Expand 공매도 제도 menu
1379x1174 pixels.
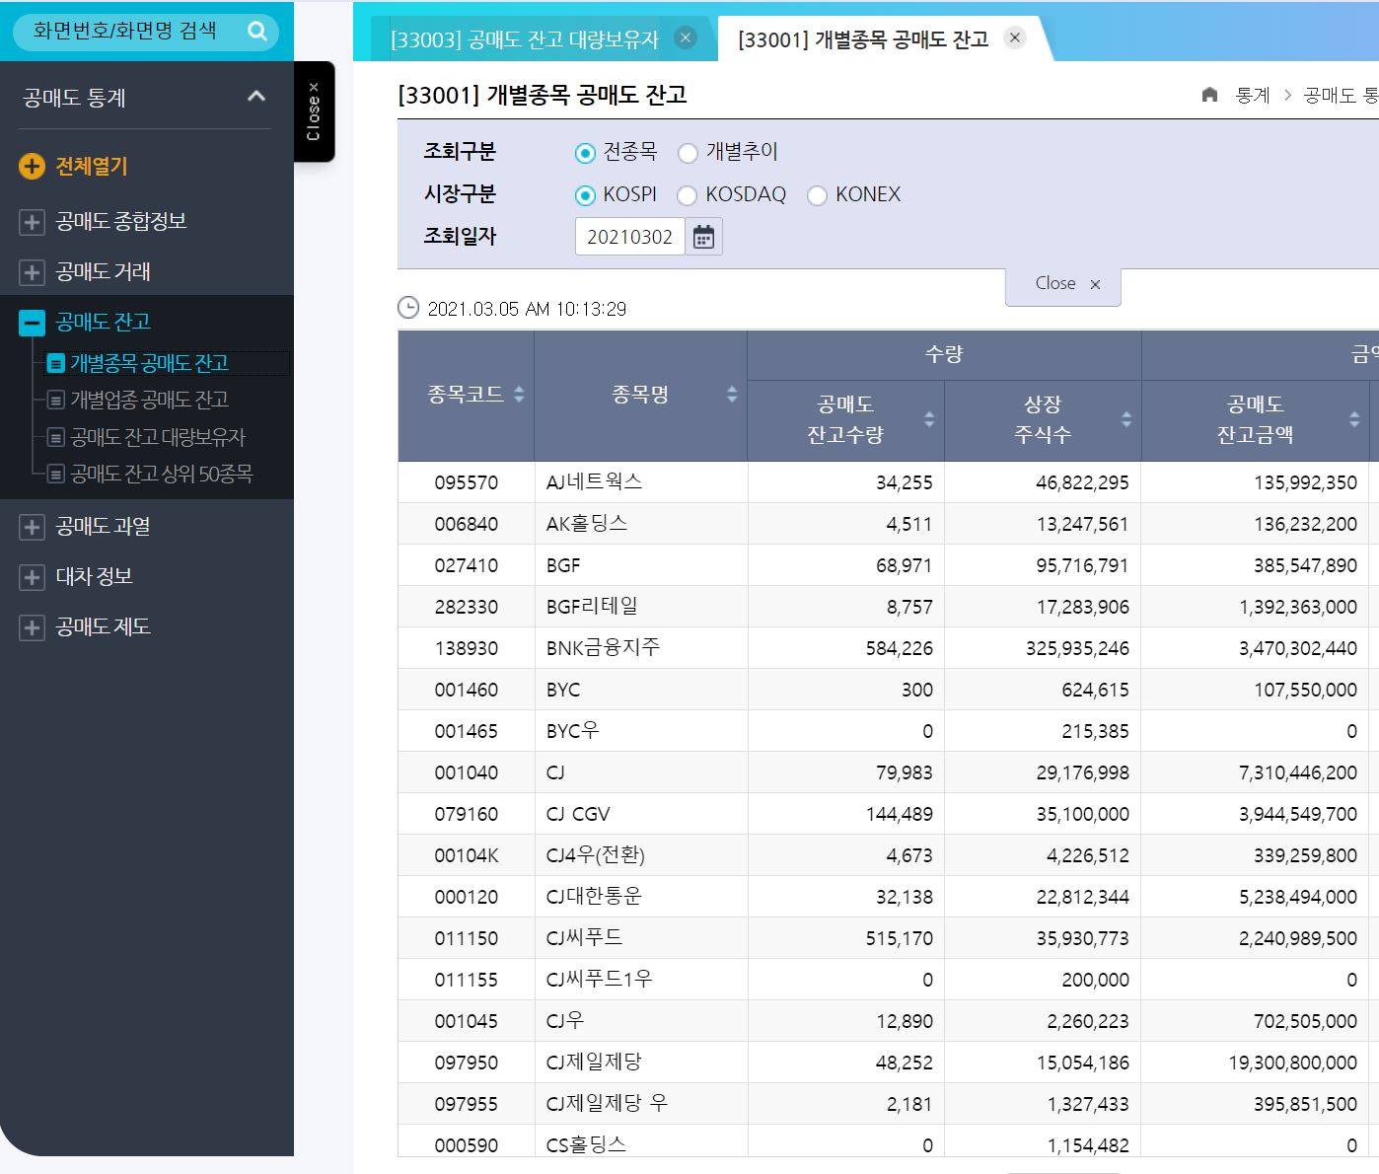32,627
